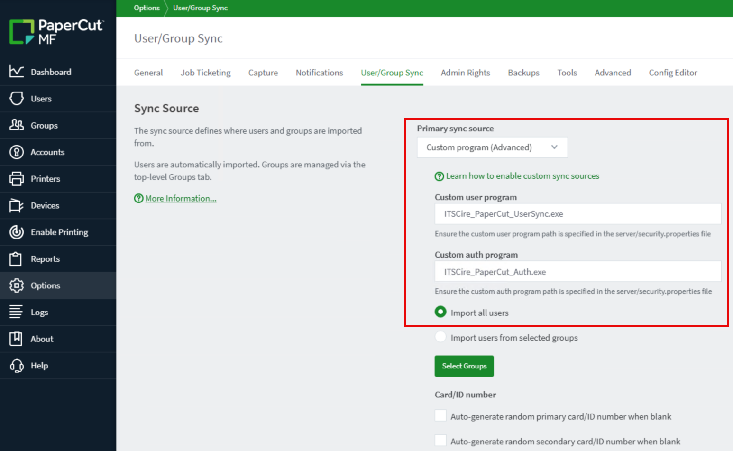Open the Accounts sidebar label
733x451 pixels.
pos(47,152)
